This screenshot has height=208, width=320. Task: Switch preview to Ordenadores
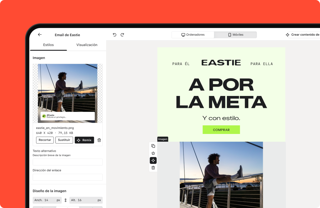click(x=193, y=35)
